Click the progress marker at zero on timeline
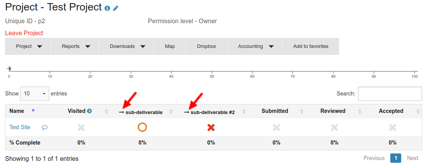 (9, 68)
